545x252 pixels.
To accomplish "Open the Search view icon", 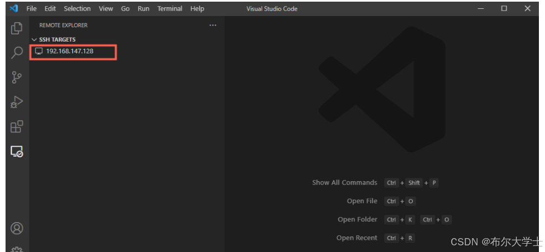I will pos(17,53).
